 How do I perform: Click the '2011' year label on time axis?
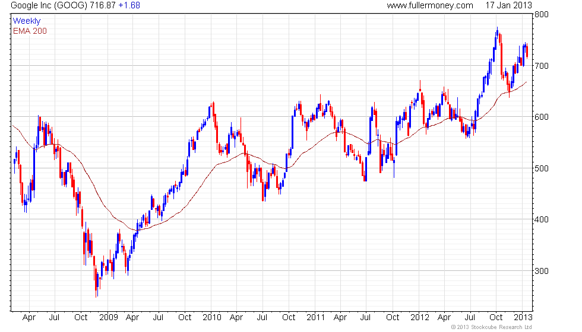tap(315, 318)
